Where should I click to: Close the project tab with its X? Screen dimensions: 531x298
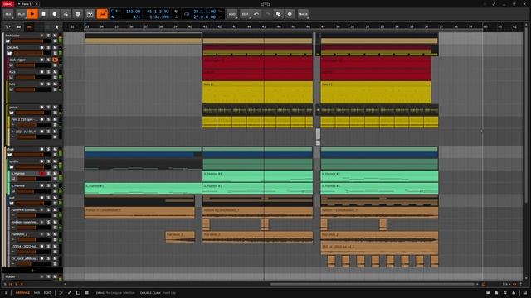(x=37, y=3)
